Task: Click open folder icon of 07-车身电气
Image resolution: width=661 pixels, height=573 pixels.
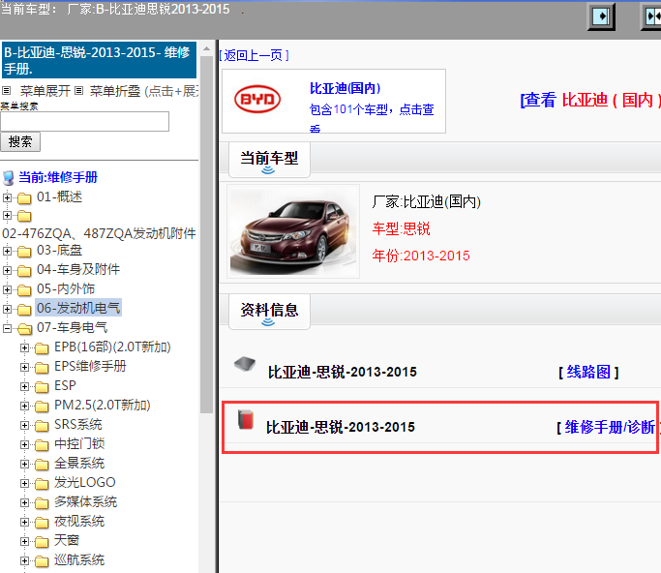Action: coord(25,328)
